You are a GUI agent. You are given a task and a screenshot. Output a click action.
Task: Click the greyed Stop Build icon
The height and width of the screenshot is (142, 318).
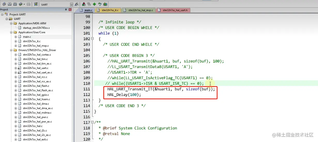click(28, 4)
